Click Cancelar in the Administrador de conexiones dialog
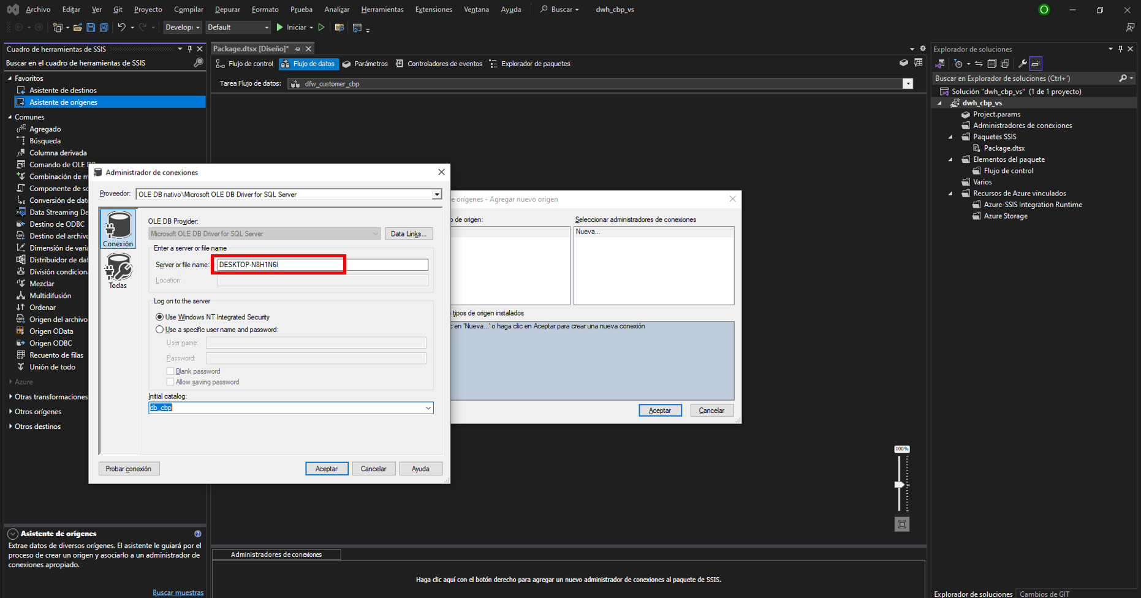1141x598 pixels. [374, 469]
